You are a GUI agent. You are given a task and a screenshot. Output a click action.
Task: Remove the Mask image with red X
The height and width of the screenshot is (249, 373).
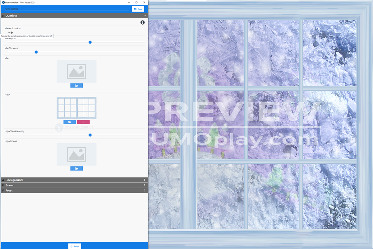(x=83, y=122)
